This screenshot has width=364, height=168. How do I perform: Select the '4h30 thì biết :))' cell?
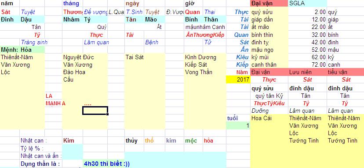pos(107,164)
